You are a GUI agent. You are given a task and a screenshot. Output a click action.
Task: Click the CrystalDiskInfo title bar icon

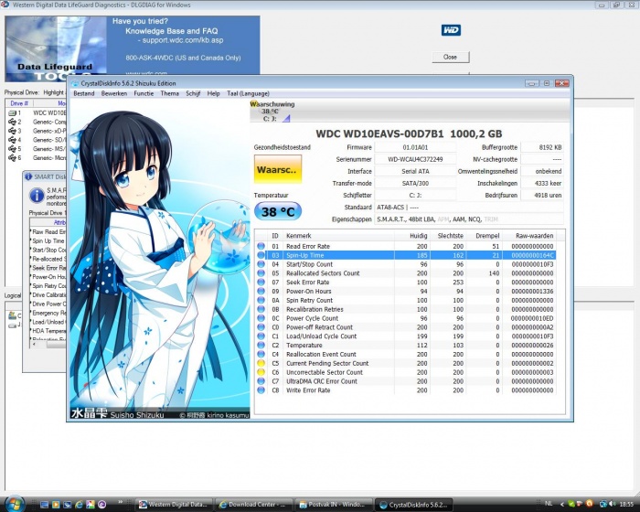75,83
